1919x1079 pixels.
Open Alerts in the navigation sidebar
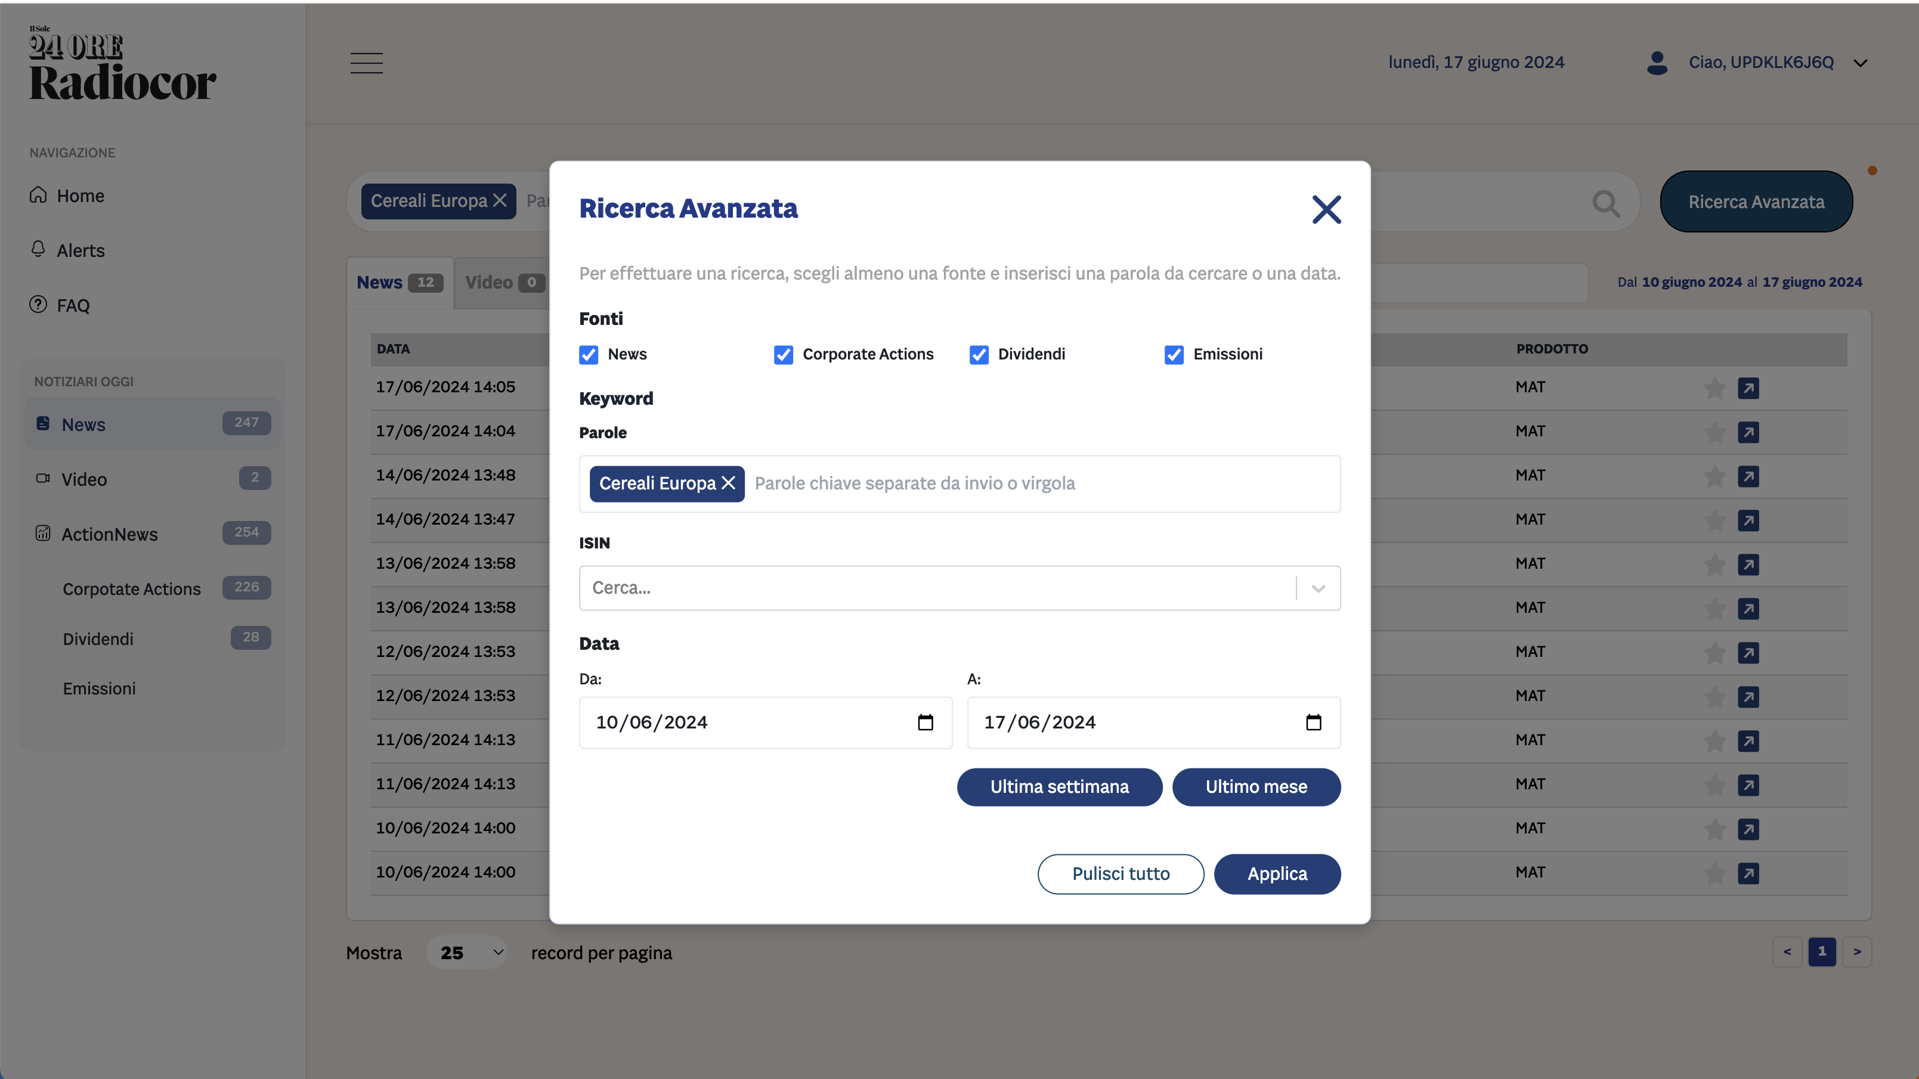click(81, 251)
